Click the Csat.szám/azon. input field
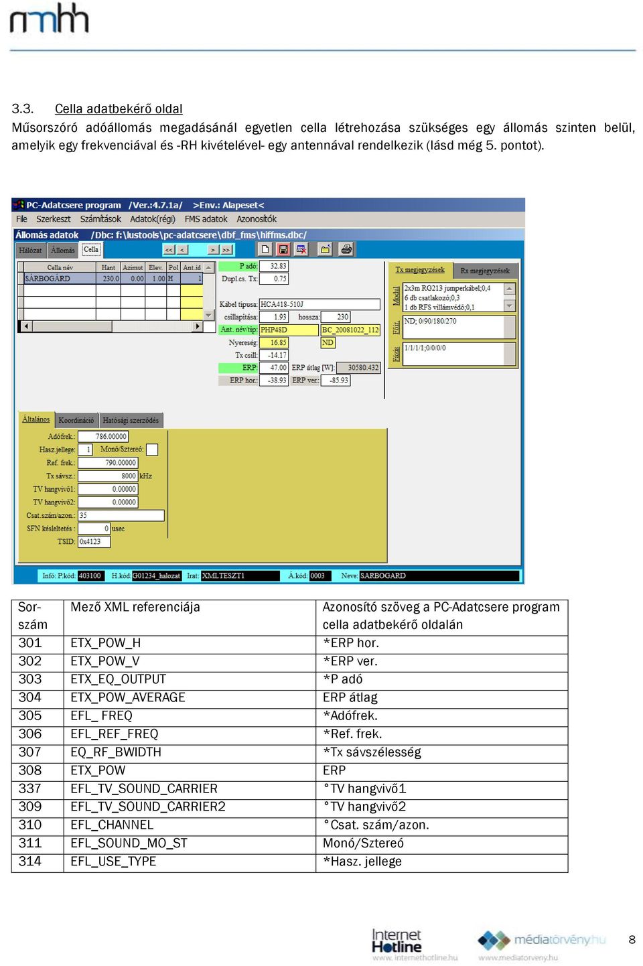 [121, 515]
